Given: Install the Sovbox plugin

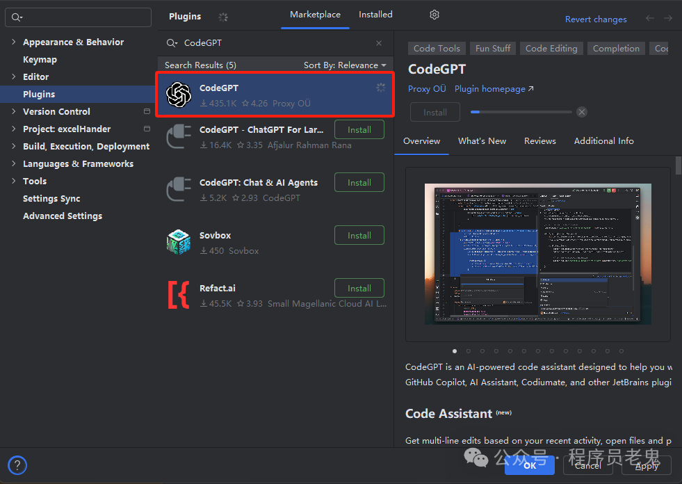Looking at the screenshot, I should [x=359, y=236].
